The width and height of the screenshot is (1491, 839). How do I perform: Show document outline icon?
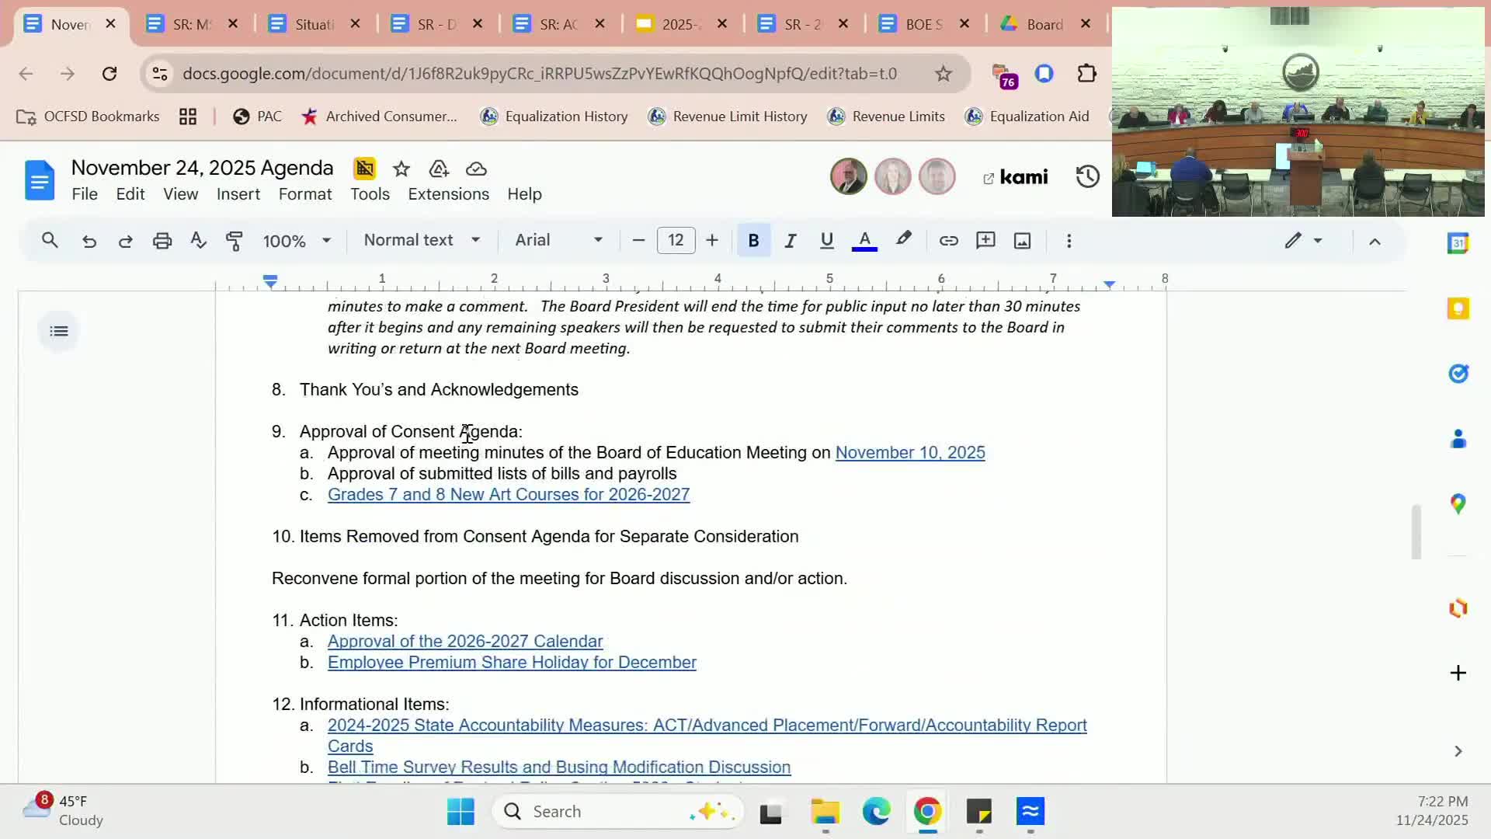click(x=59, y=332)
